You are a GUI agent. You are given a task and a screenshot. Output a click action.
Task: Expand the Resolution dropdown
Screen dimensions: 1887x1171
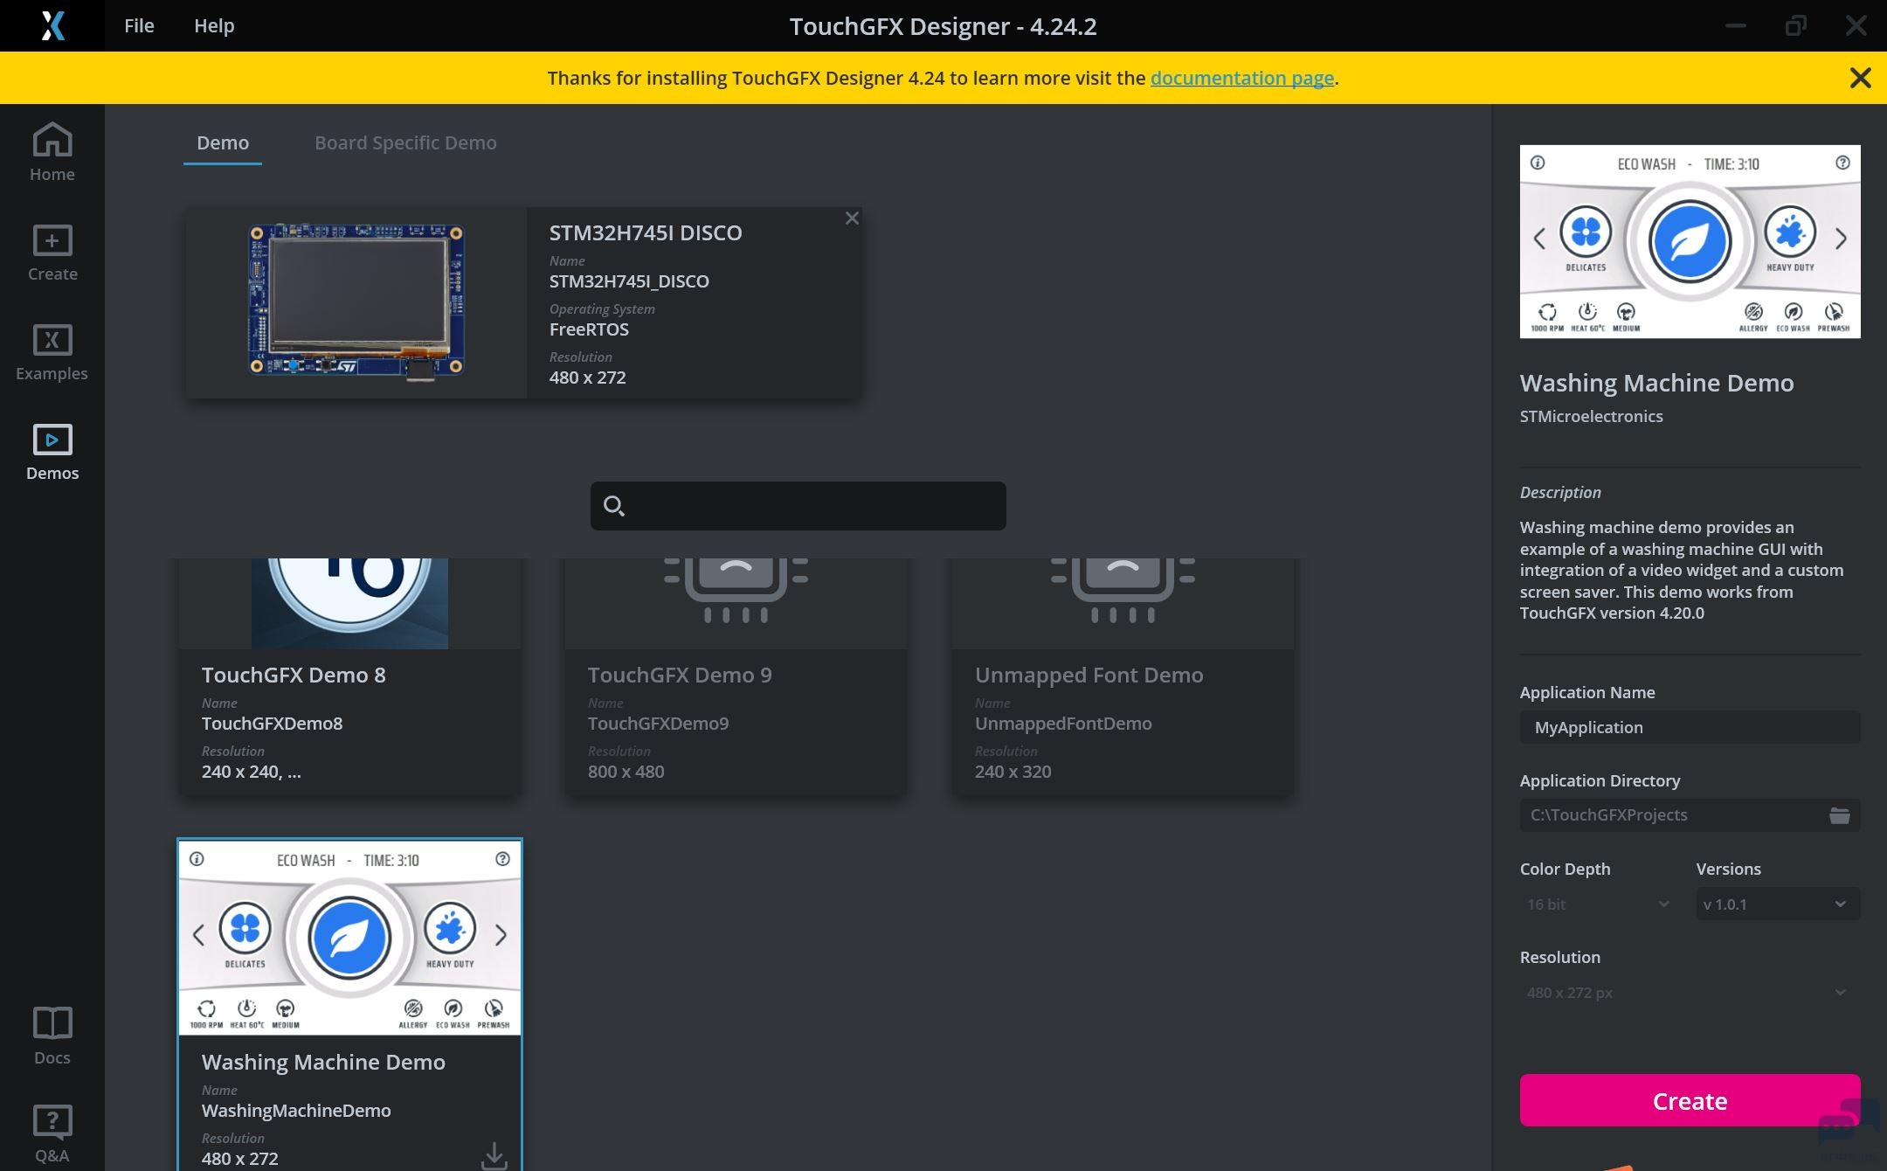point(1690,993)
